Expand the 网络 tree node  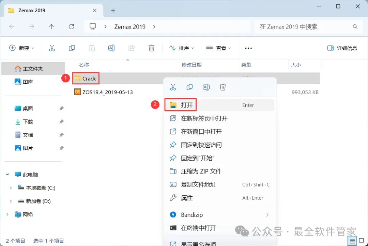(7, 214)
